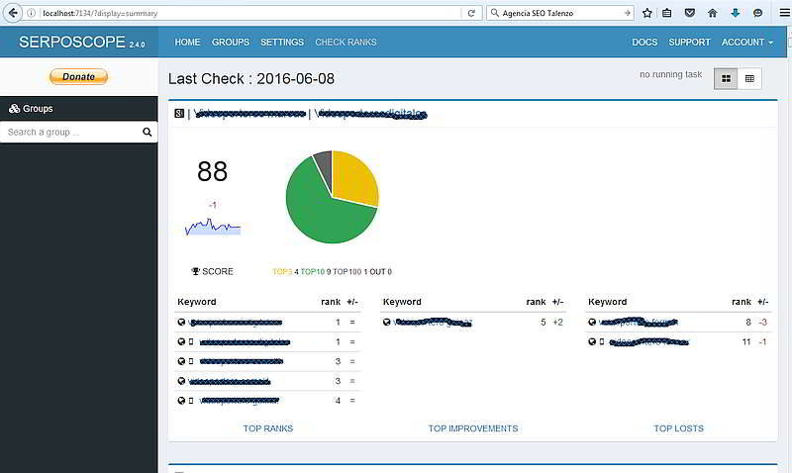The height and width of the screenshot is (473, 792).
Task: Click the yellow Donate button
Action: coord(78,76)
